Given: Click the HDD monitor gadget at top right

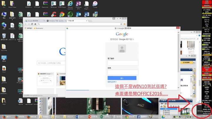Looking at the screenshot, I should (x=207, y=2).
